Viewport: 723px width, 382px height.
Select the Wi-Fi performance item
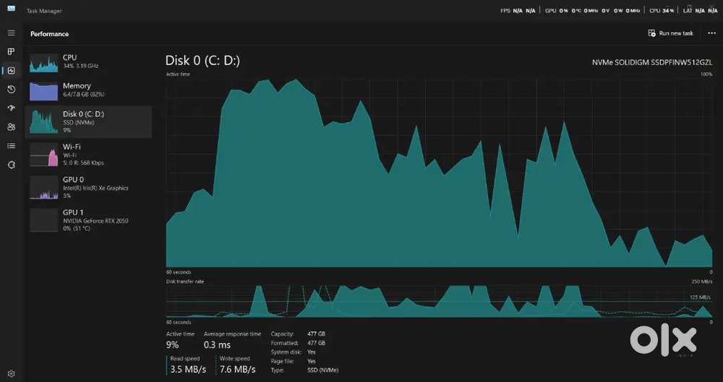[x=88, y=154]
